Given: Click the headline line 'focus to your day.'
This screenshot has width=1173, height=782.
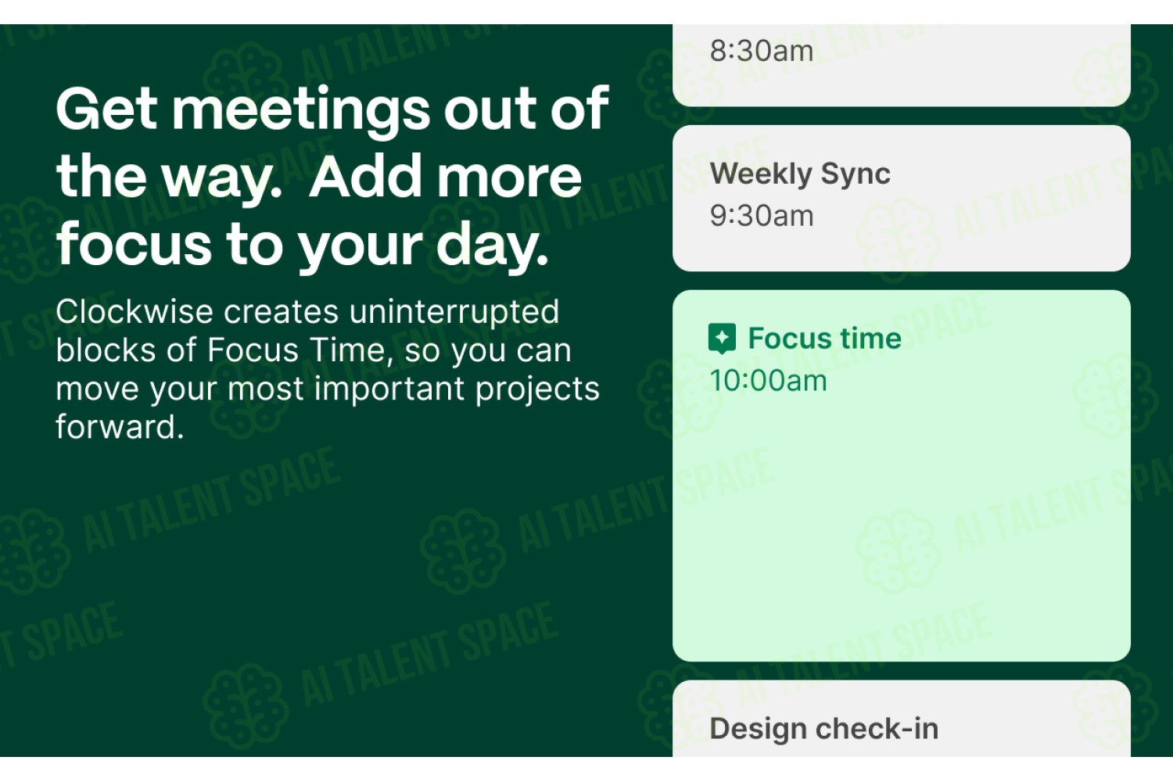Looking at the screenshot, I should point(303,245).
